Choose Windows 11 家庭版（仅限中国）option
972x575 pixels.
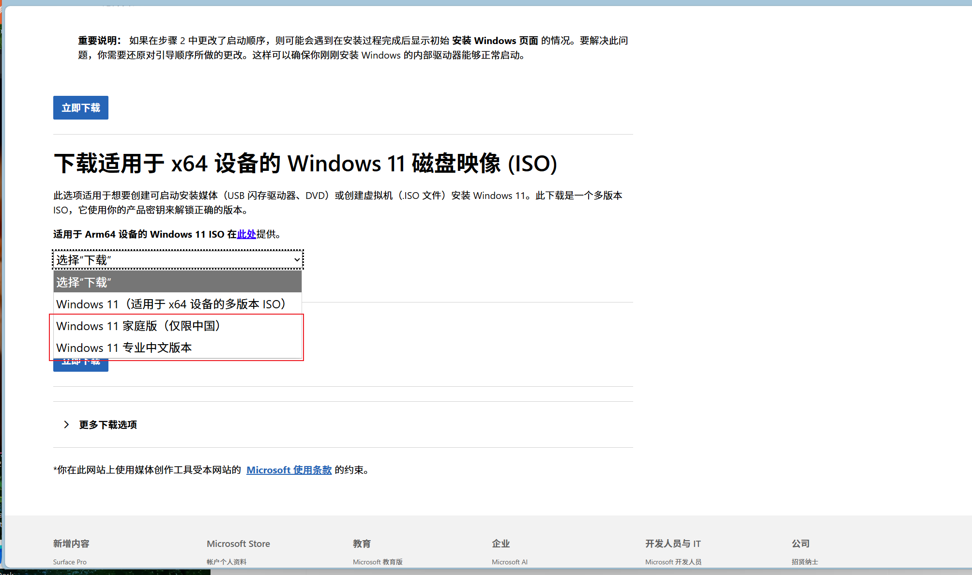tap(178, 326)
